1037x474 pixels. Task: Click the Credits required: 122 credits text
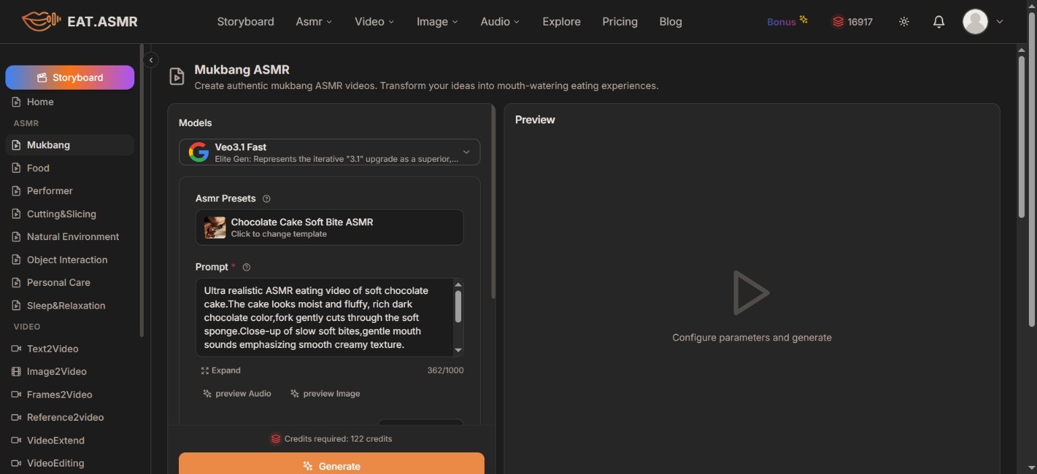pos(338,439)
